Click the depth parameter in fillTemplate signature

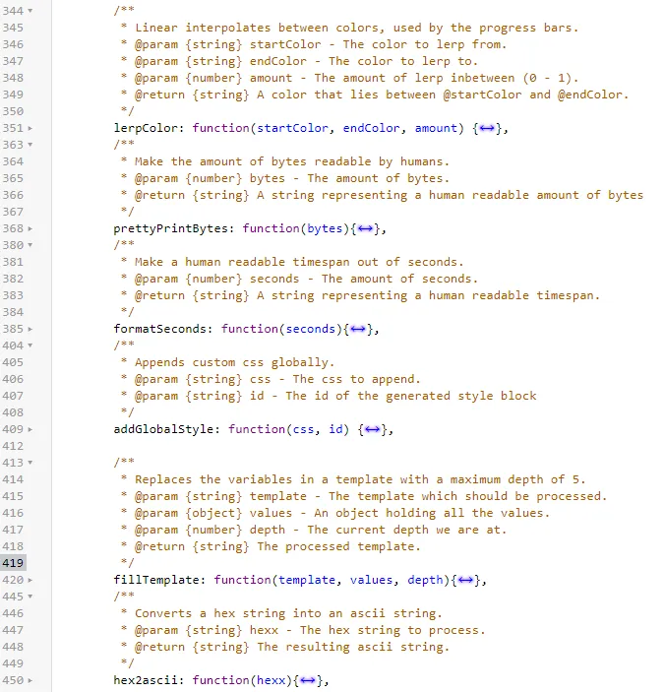425,580
